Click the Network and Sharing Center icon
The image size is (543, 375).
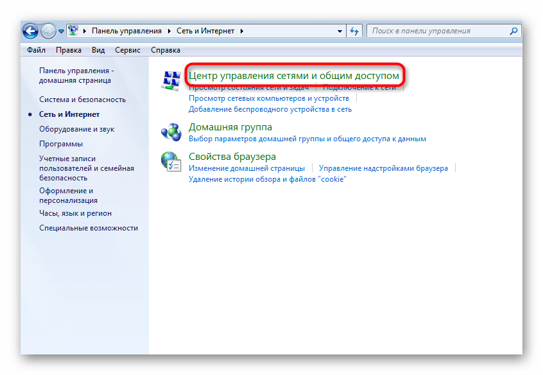tap(171, 81)
